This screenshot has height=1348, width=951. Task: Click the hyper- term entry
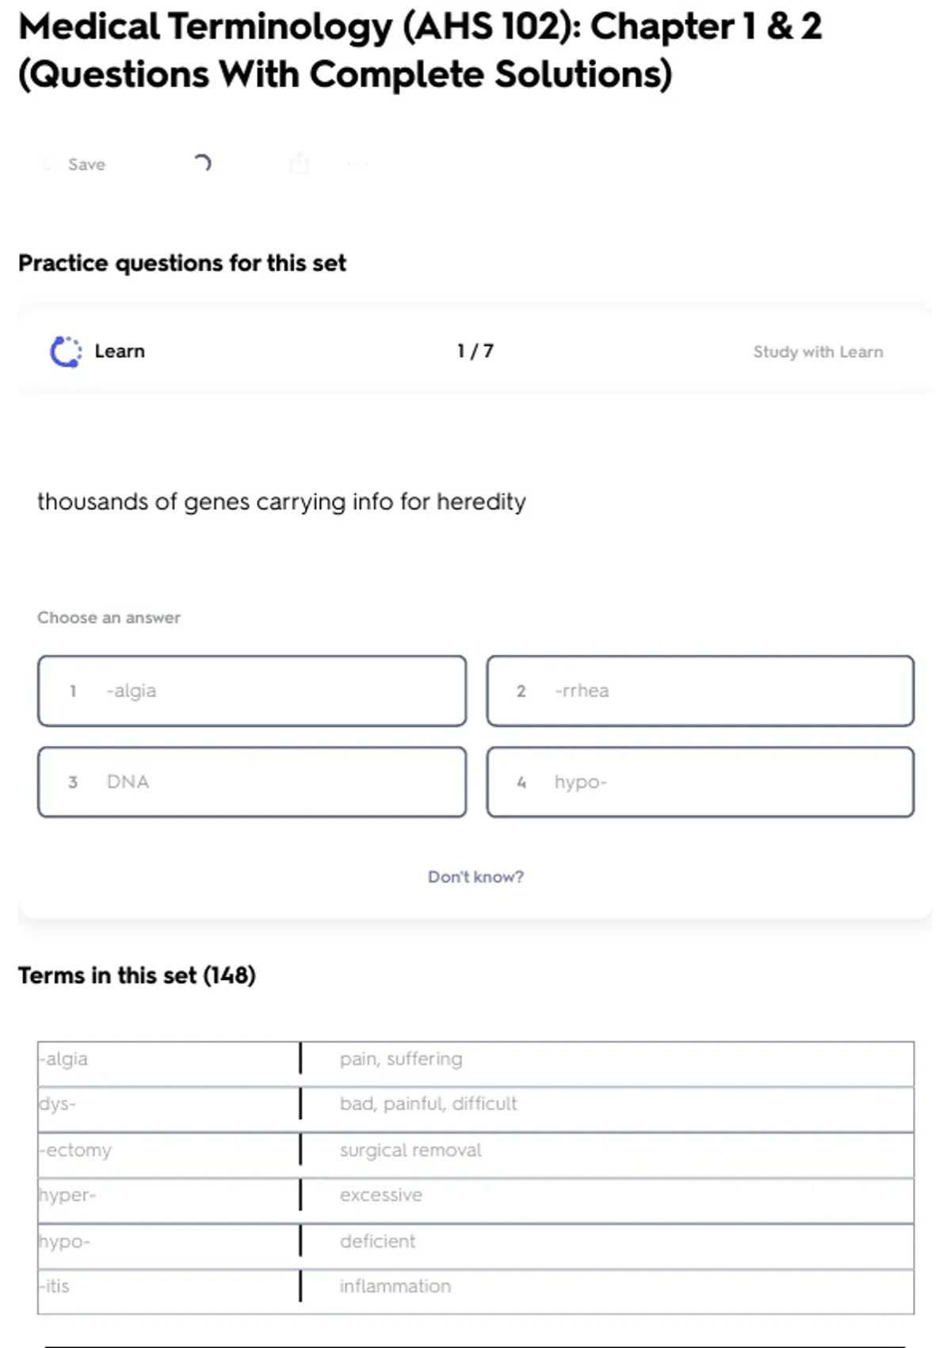click(x=67, y=1195)
